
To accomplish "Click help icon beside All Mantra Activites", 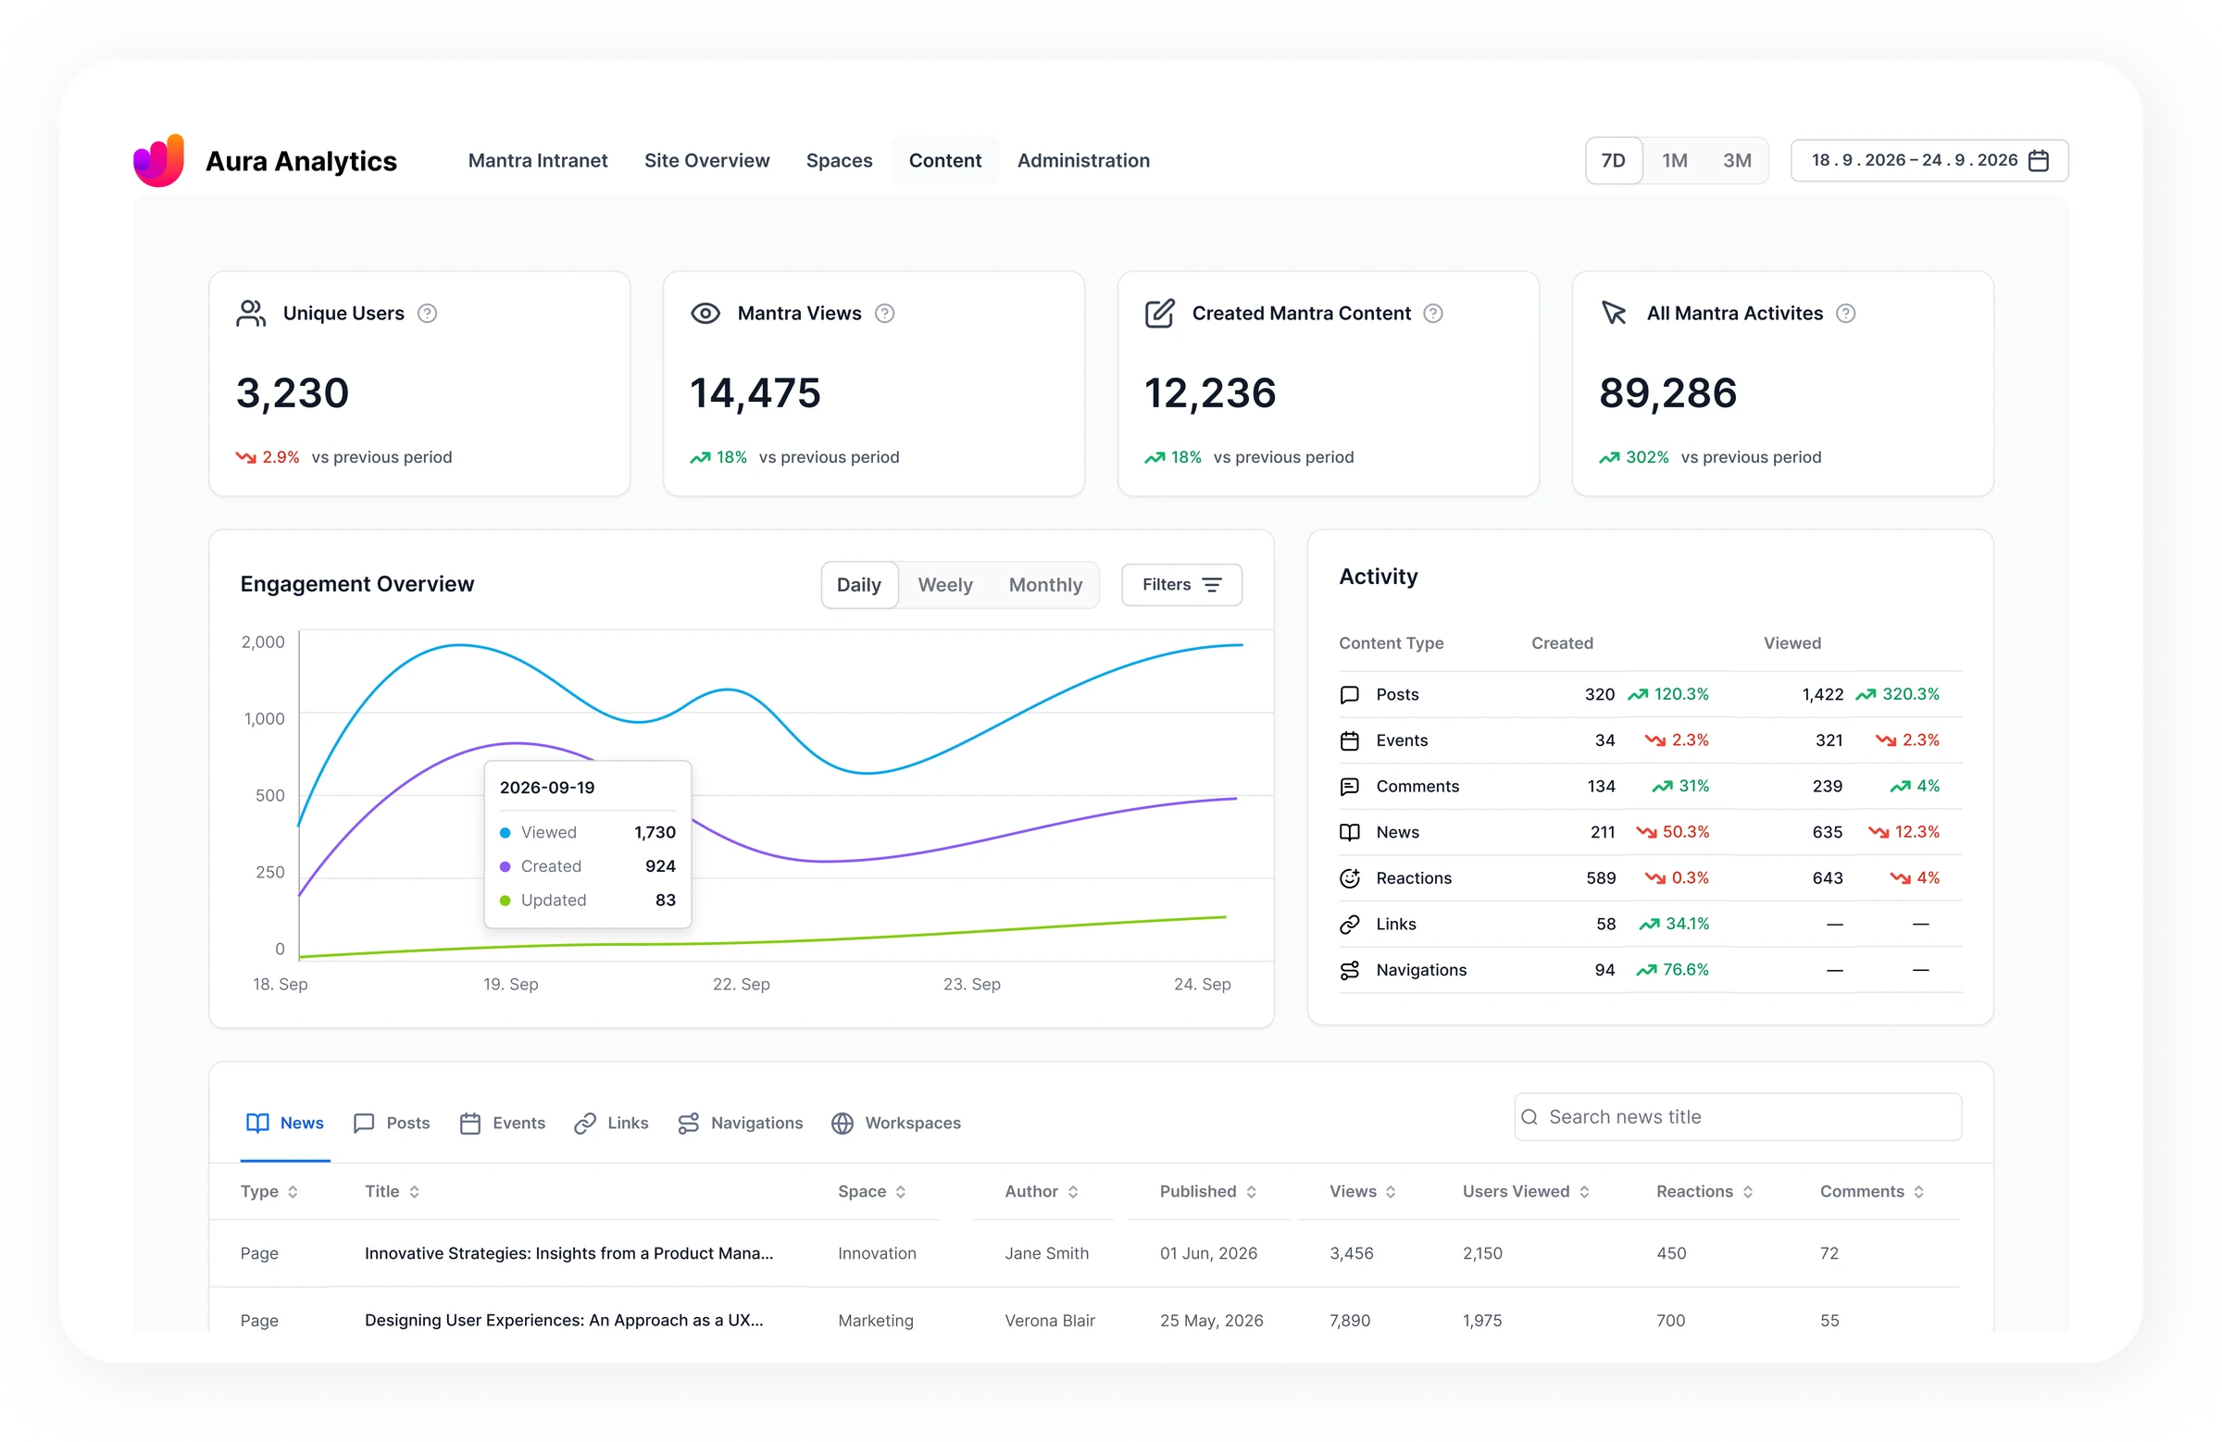I will 1845,314.
